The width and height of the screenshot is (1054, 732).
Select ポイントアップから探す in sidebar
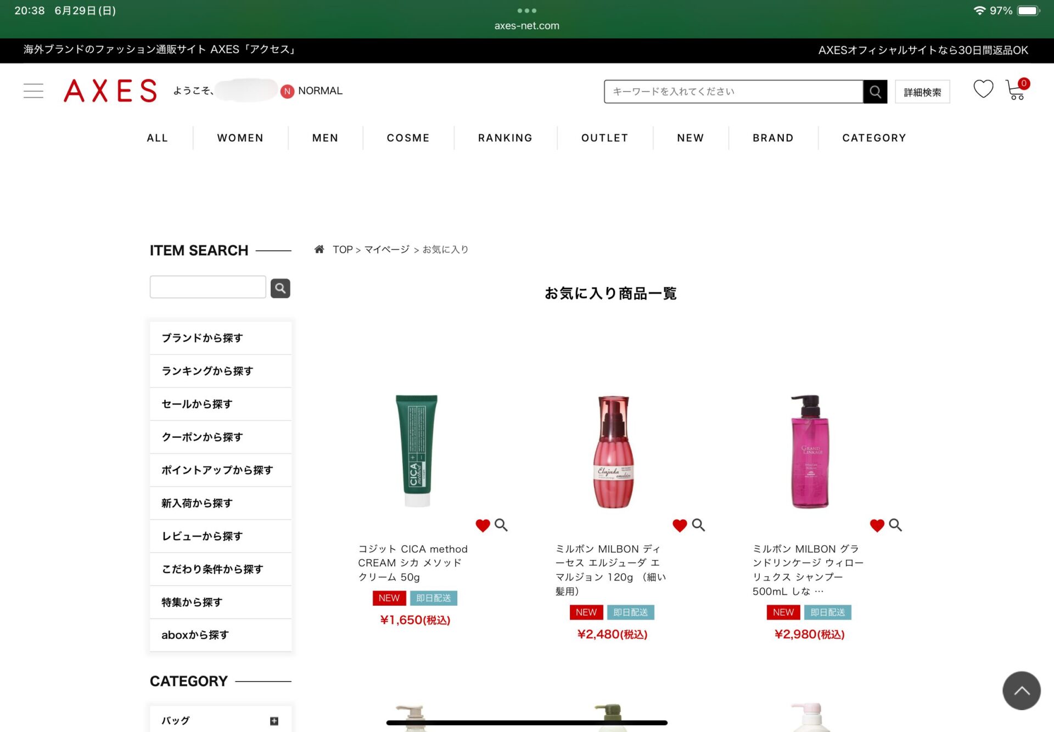[221, 470]
